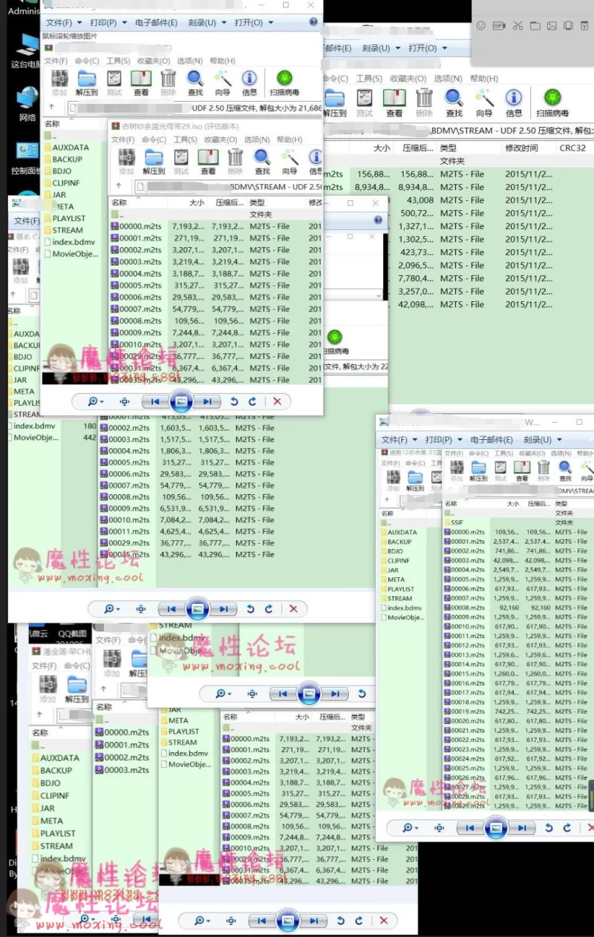This screenshot has height=937, width=594.
Task: Click 扫描病毒 icon in the window showing CRC32 column
Action: pyautogui.click(x=552, y=102)
